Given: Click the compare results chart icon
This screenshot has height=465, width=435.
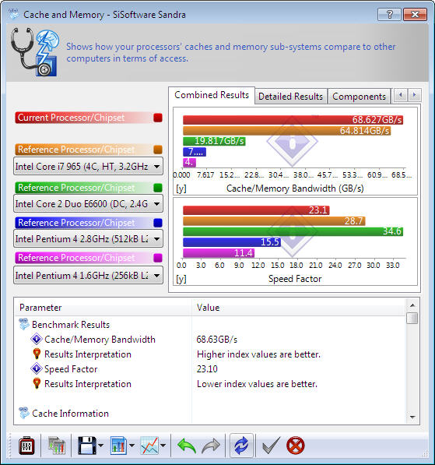Looking at the screenshot, I should tap(56, 446).
